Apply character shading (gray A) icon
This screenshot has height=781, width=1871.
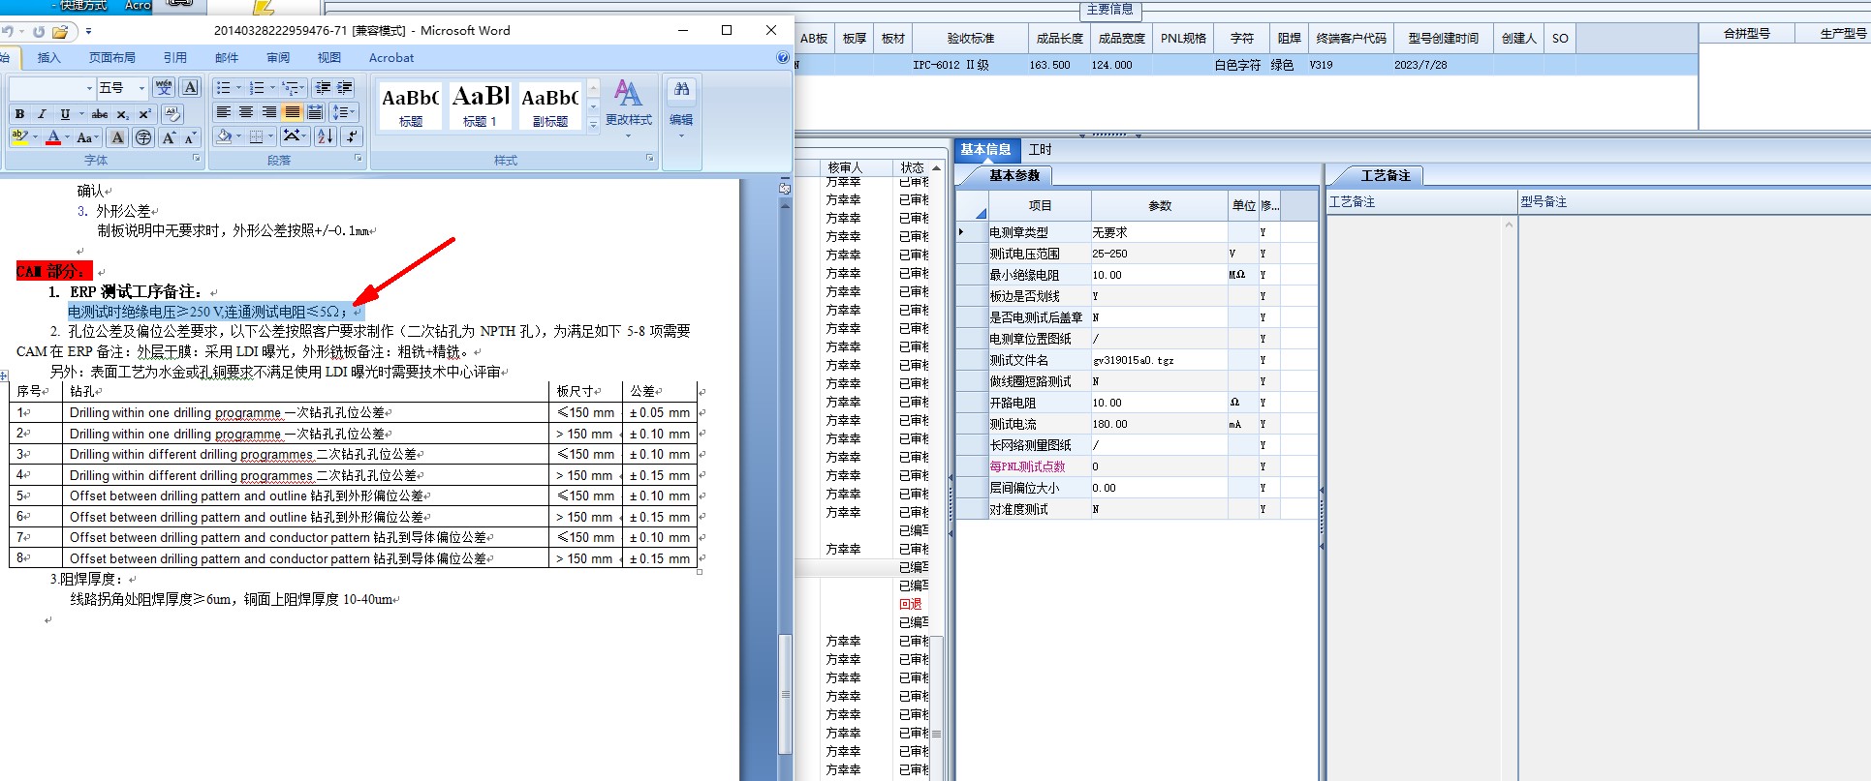117,137
